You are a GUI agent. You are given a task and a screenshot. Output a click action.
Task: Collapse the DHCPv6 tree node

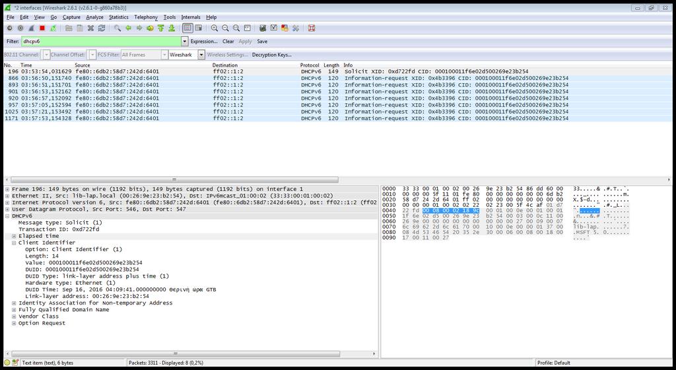pos(7,216)
